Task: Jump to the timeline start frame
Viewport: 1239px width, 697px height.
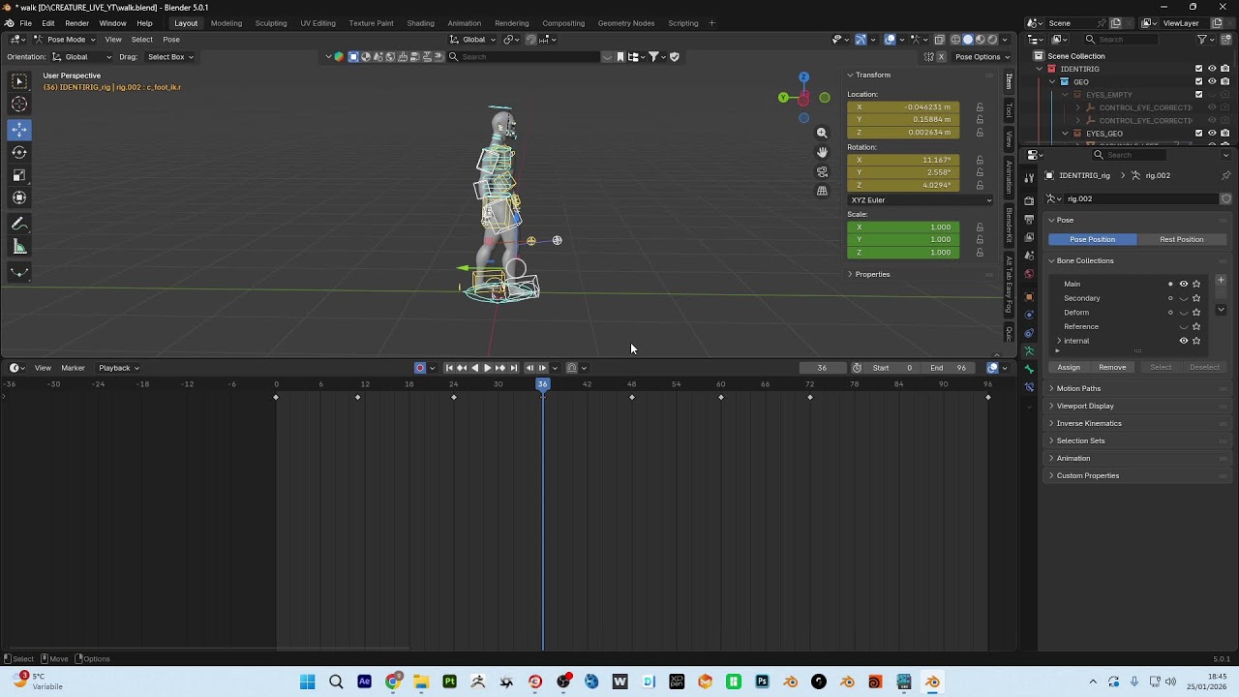Action: pos(448,368)
